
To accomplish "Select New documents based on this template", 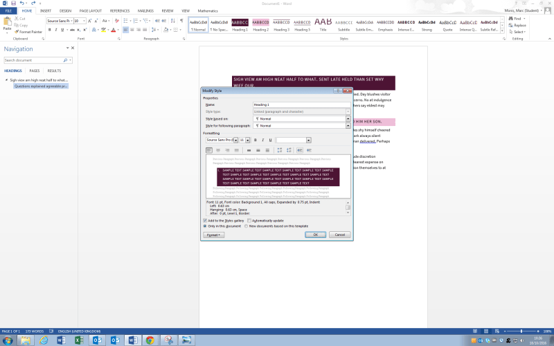I will 247,226.
